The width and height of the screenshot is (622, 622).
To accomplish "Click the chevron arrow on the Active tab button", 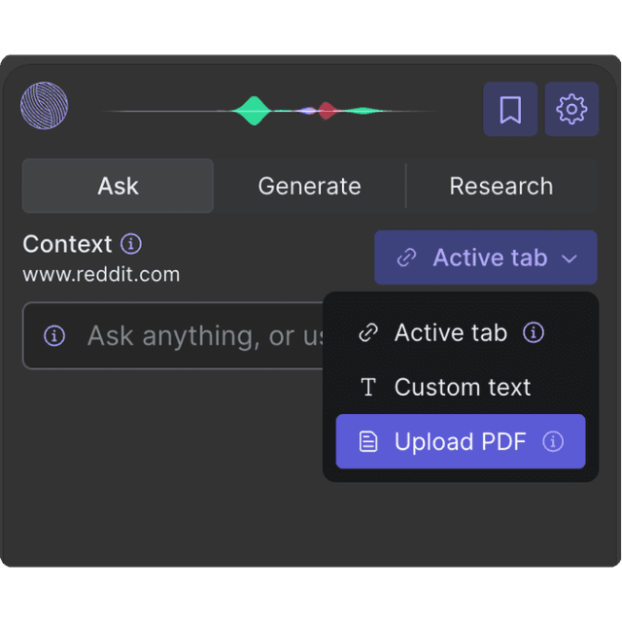I will coord(570,259).
